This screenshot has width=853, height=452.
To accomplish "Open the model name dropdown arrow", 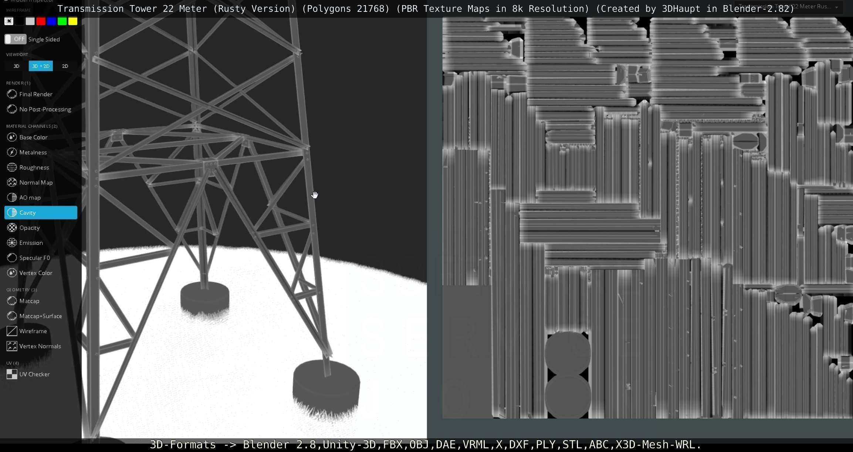I will 836,7.
